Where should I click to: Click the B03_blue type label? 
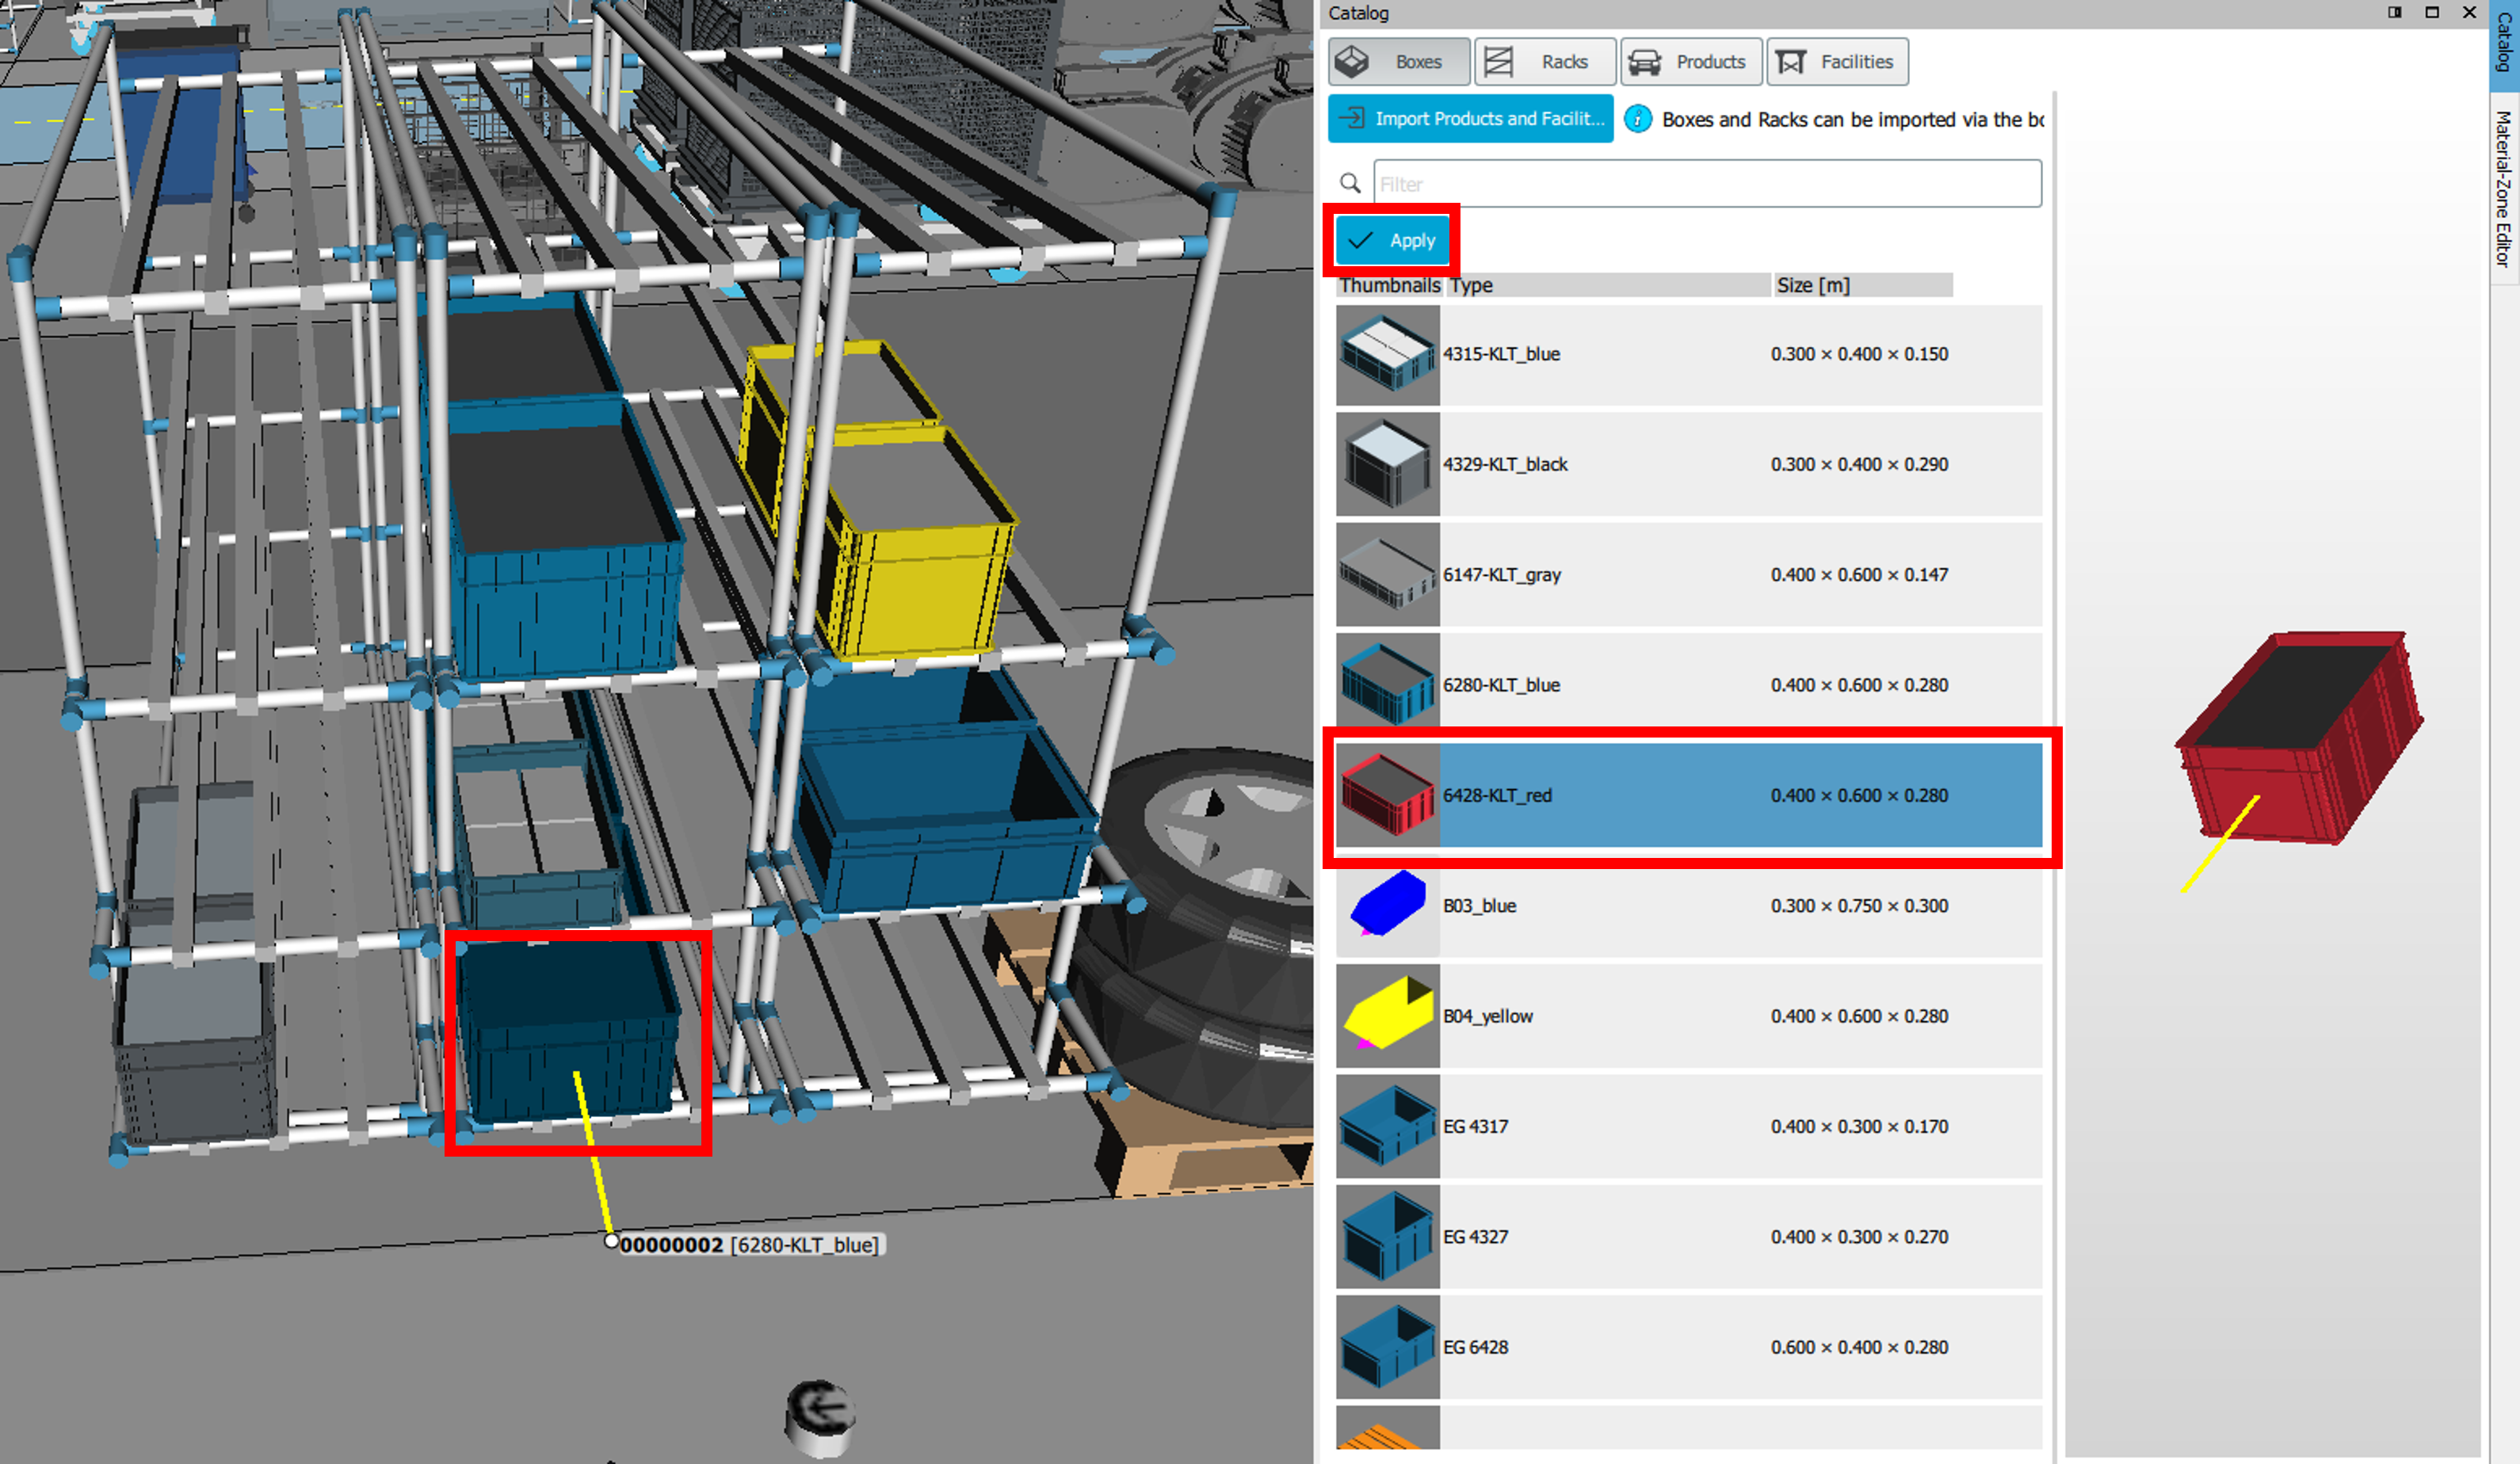[x=1479, y=906]
